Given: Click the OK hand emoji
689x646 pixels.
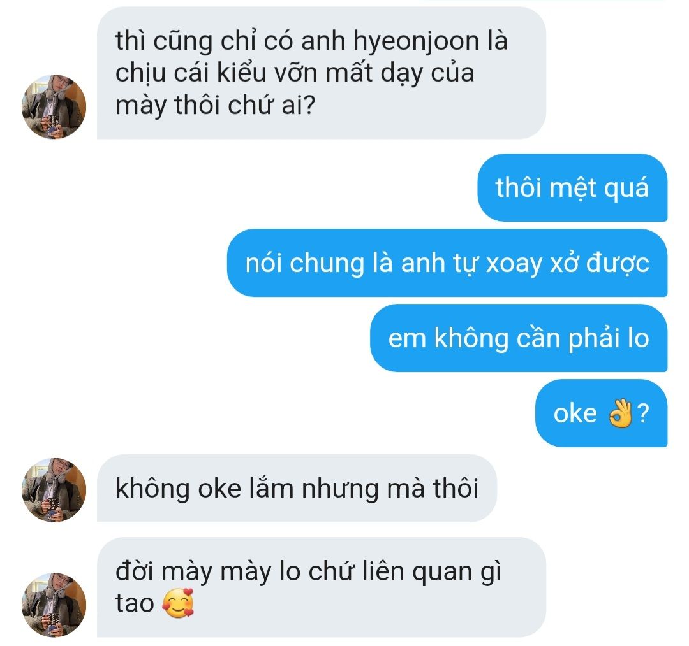Looking at the screenshot, I should click(620, 413).
